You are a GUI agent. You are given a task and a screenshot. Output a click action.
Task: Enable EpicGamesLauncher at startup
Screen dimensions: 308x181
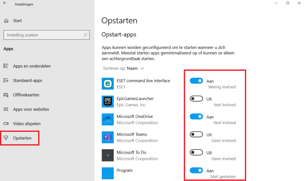click(196, 99)
